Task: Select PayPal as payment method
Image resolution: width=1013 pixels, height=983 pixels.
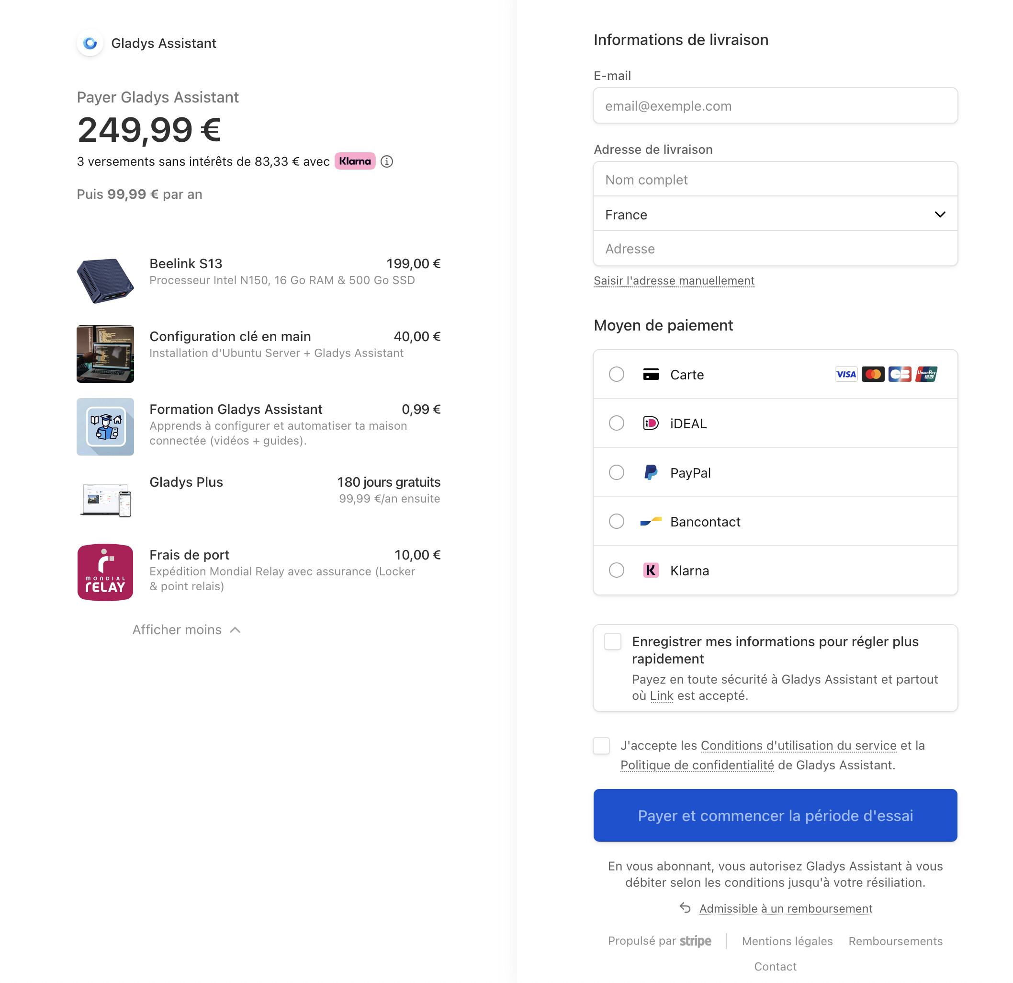Action: (x=617, y=473)
